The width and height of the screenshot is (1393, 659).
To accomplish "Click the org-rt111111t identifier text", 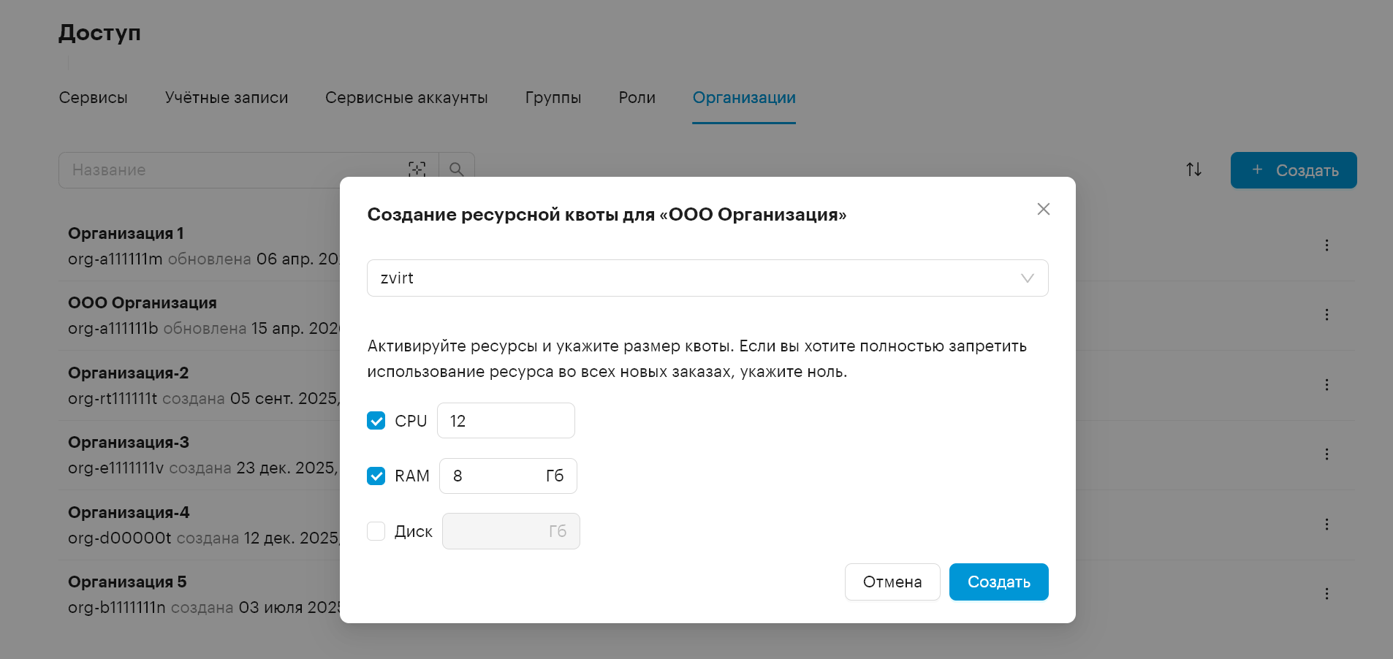I will point(113,399).
